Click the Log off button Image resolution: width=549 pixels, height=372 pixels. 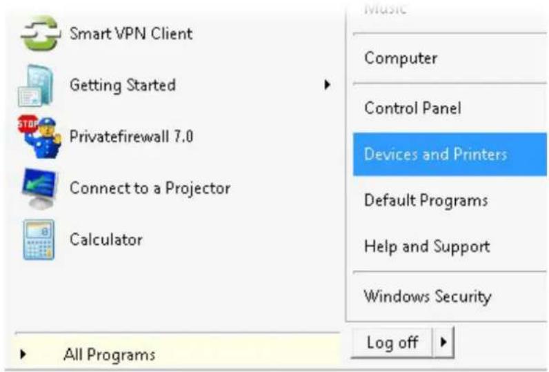point(392,342)
